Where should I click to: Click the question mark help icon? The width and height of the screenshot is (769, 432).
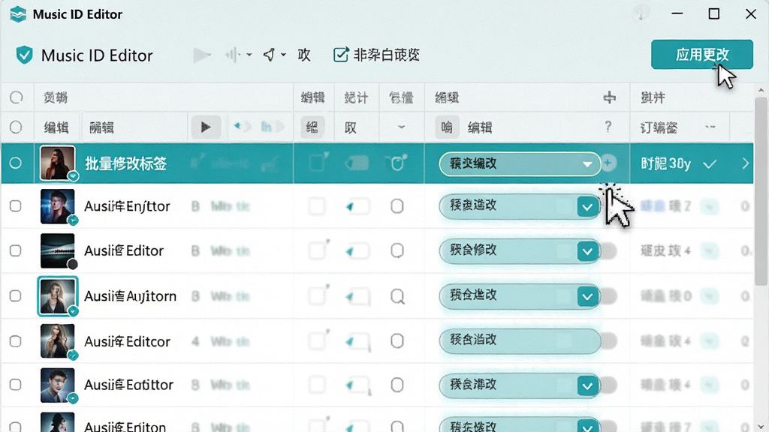point(608,127)
